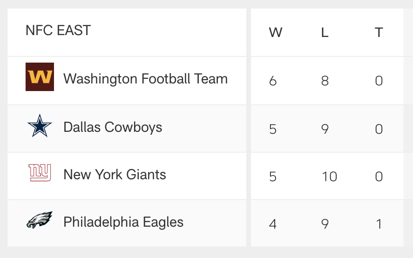The image size is (413, 258).
Task: Select the NFC EAST division header
Action: pyautogui.click(x=58, y=30)
